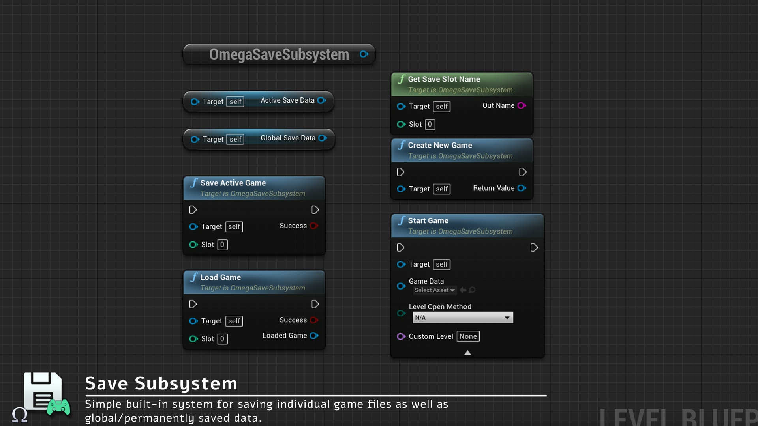758x426 pixels.
Task: Click the execution output pin on Start Game
Action: 534,247
